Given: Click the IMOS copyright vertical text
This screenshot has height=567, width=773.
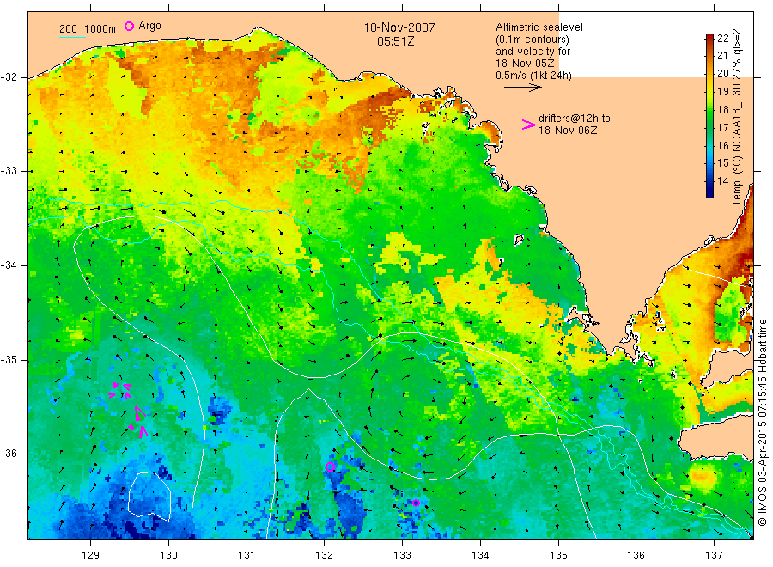Looking at the screenshot, I should pos(763,422).
